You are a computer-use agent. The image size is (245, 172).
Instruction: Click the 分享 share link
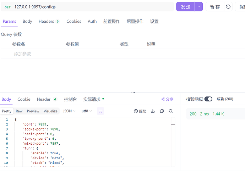(167, 99)
